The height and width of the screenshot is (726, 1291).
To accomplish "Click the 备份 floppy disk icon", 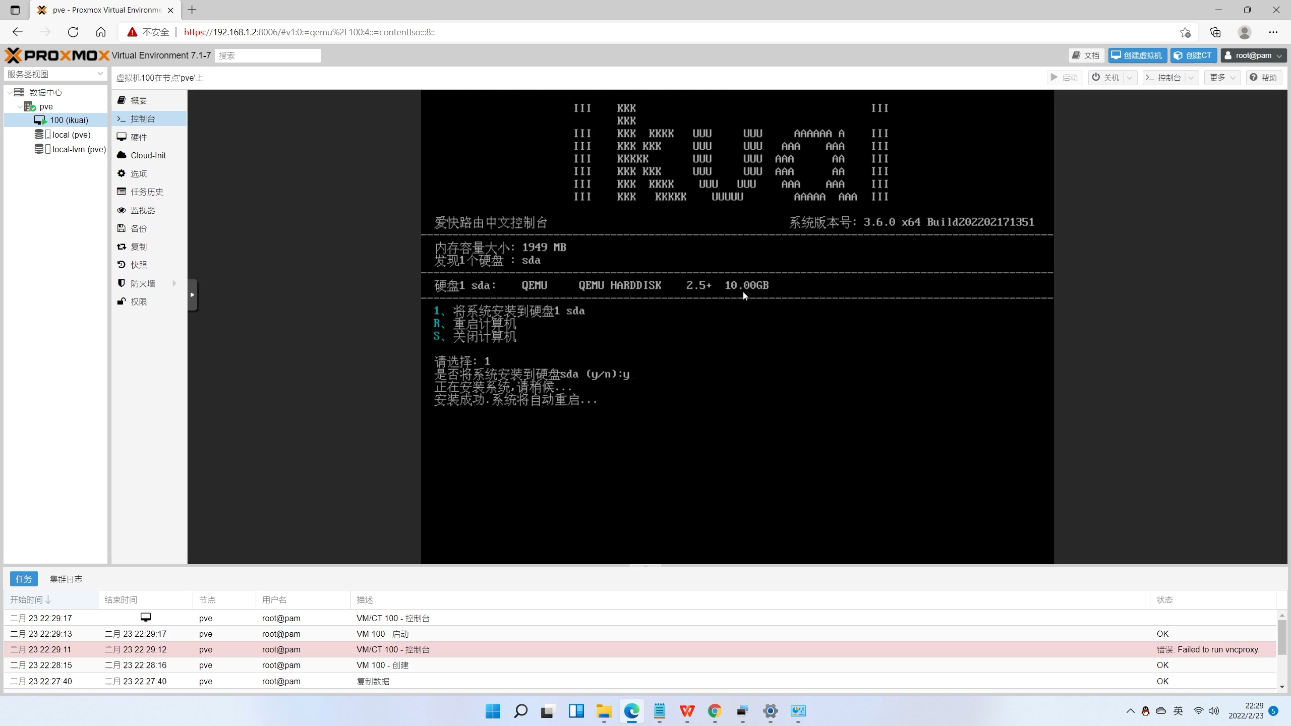I will coord(122,228).
